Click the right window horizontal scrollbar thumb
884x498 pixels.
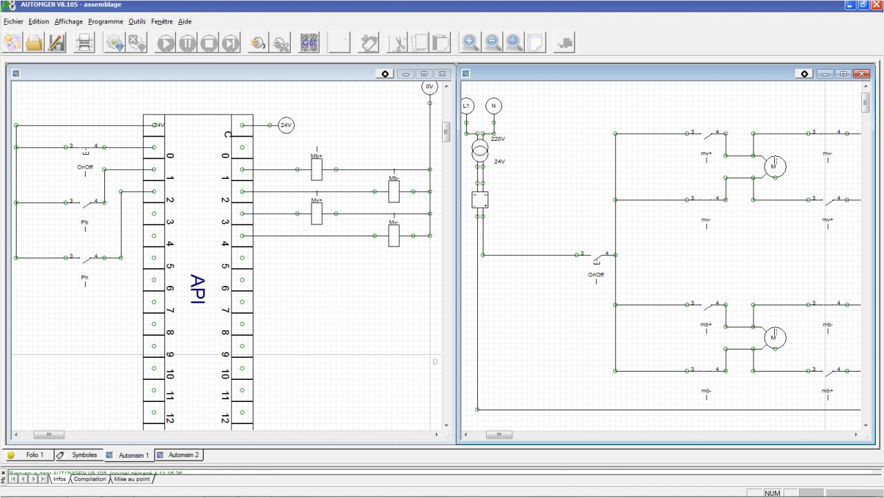[499, 434]
